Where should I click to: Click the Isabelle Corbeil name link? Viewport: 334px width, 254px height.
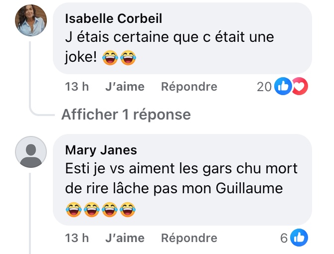pos(114,19)
